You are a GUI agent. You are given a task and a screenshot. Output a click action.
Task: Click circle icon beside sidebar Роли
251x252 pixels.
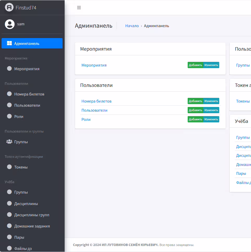9,116
